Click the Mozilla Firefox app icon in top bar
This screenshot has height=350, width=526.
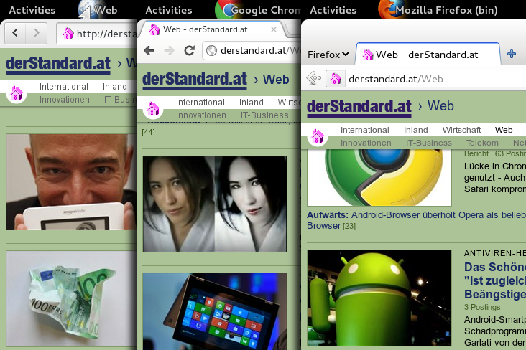point(389,9)
